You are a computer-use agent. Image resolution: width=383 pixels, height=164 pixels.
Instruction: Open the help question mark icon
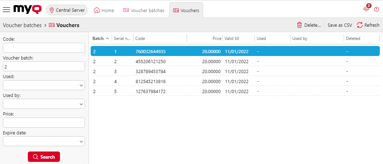click(376, 10)
